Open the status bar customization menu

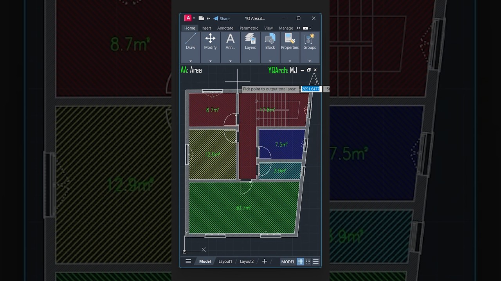tap(316, 261)
